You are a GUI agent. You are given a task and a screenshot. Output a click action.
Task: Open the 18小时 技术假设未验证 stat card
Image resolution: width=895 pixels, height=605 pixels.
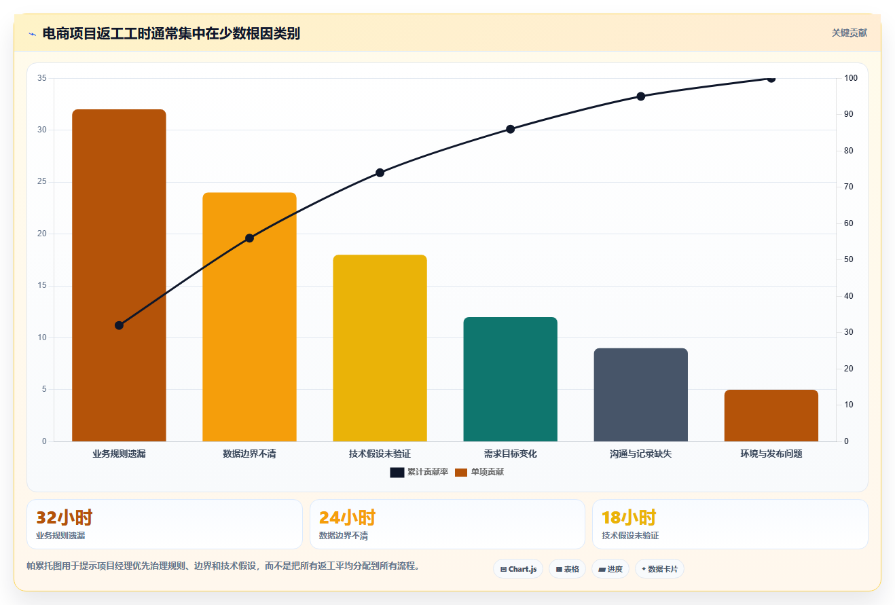pos(730,524)
